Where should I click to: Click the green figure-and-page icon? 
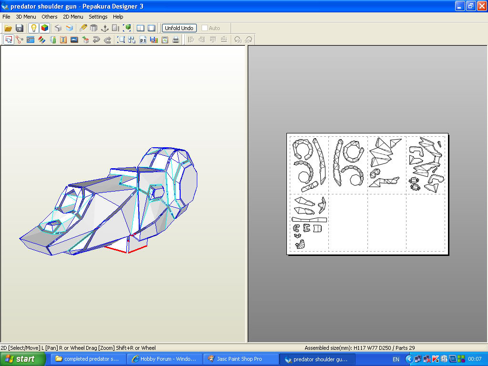point(52,40)
